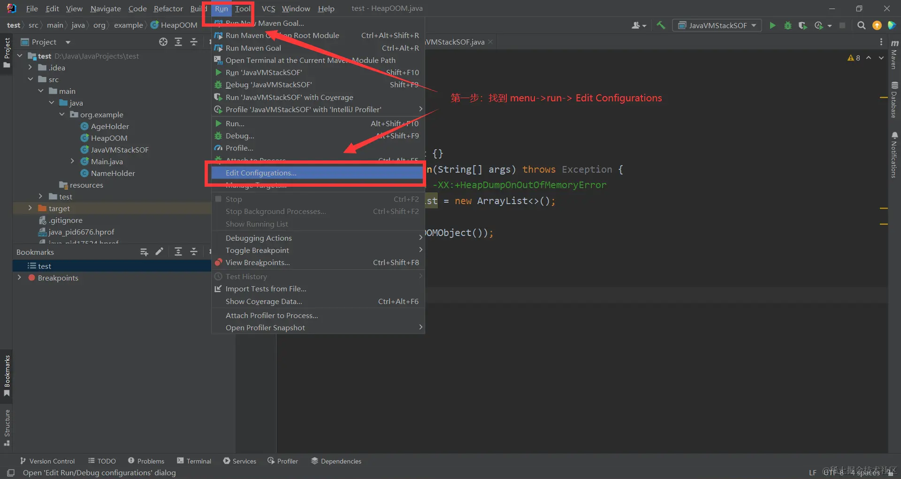Click the edit pencil icon in Bookmarks panel
The height and width of the screenshot is (479, 901).
[160, 252]
